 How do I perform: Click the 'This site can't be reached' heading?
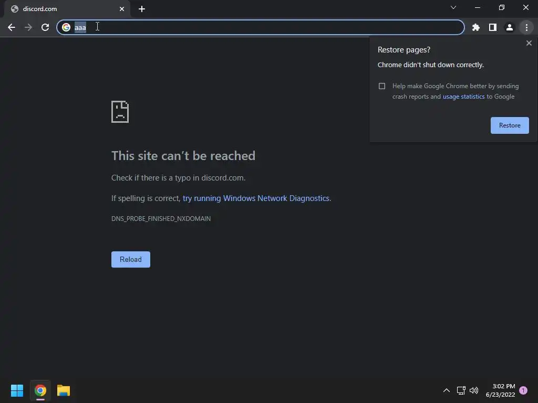click(x=183, y=156)
